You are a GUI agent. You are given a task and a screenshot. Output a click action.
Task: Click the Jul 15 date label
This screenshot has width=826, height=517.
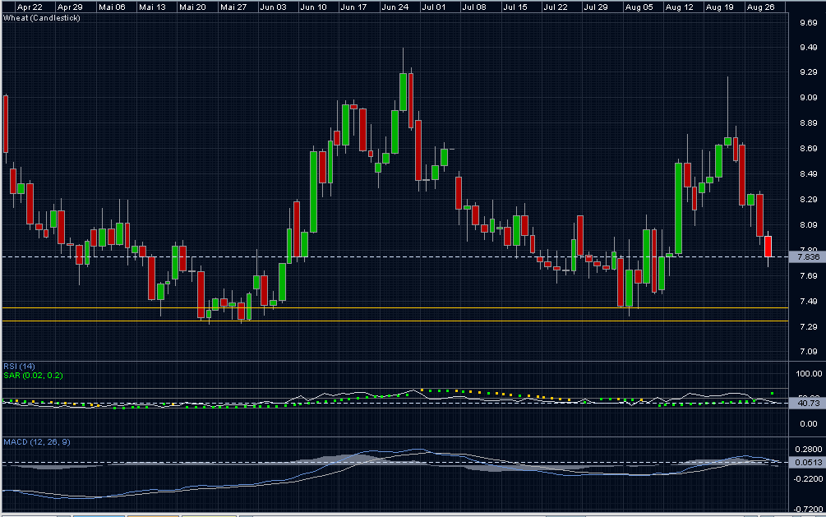(x=515, y=7)
